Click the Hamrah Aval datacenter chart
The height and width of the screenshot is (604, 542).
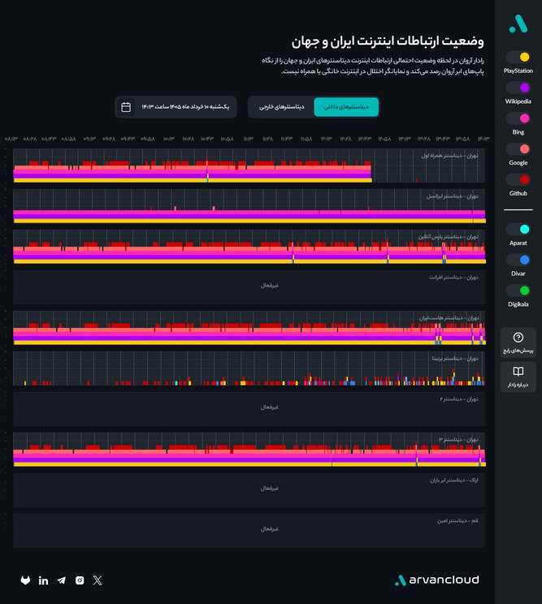249,166
